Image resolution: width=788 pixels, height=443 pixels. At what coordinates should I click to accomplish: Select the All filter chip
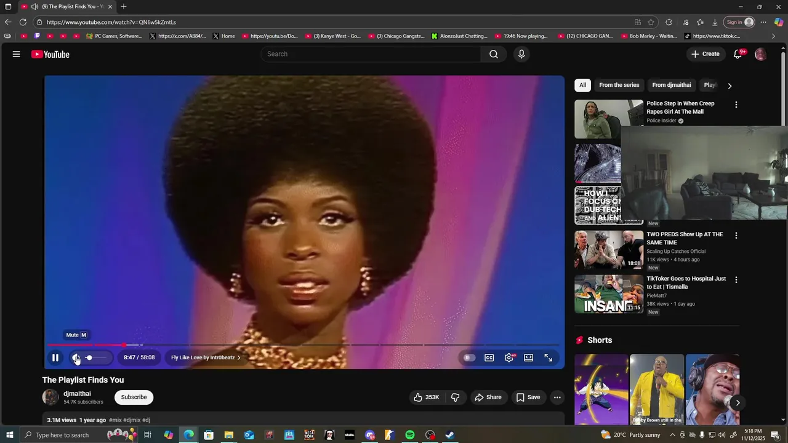click(x=582, y=85)
